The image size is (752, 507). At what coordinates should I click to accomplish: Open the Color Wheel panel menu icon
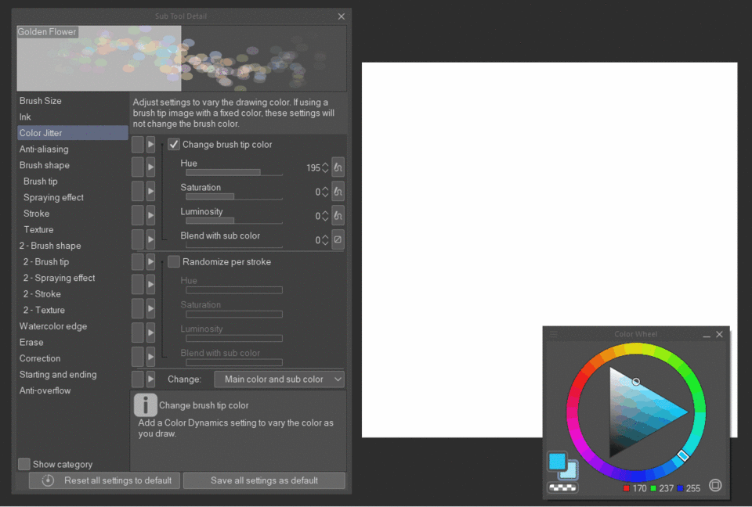554,334
